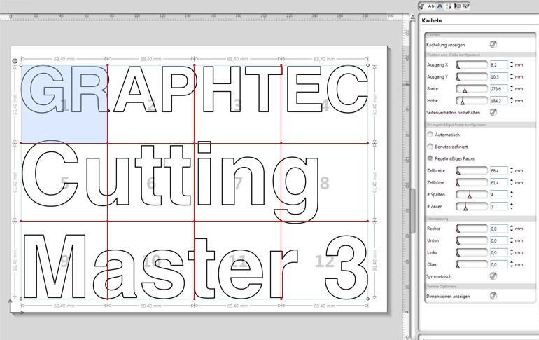Choose the 'Benutzerdefiniert' radio option
539x340 pixels.
click(x=429, y=147)
